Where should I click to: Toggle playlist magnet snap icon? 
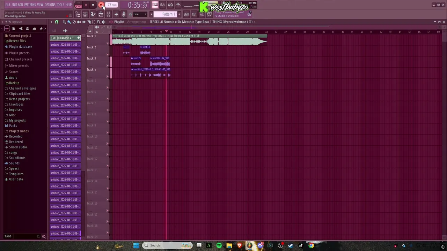tap(57, 22)
